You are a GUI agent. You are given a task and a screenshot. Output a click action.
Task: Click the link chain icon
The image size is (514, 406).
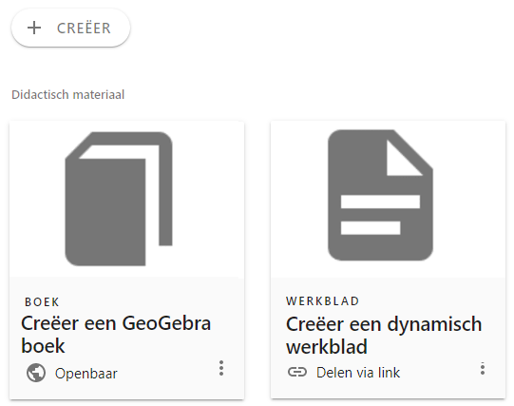pos(297,372)
